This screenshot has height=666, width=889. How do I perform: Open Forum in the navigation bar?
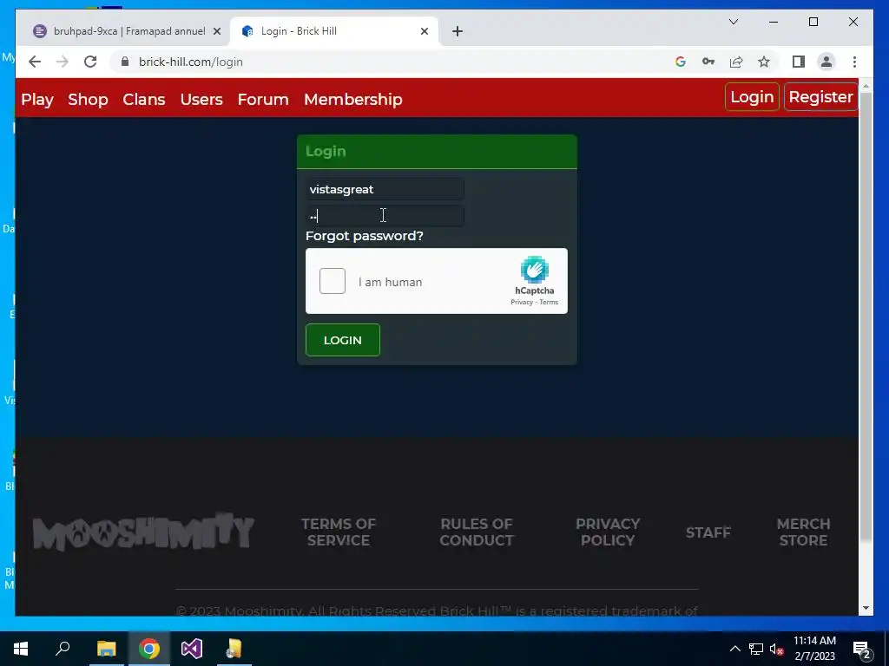pyautogui.click(x=263, y=99)
